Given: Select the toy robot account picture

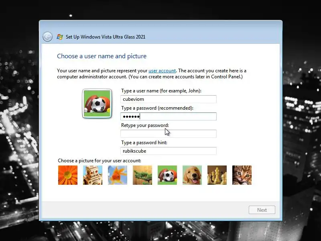Looking at the screenshot, I should (93, 175).
